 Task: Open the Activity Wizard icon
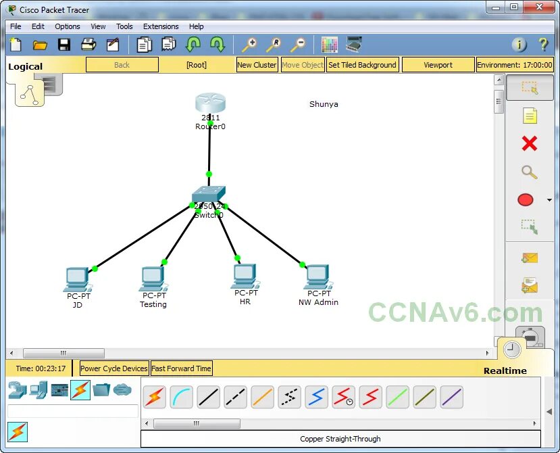(113, 45)
